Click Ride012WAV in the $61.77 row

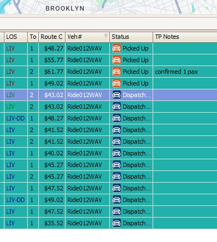(x=84, y=72)
